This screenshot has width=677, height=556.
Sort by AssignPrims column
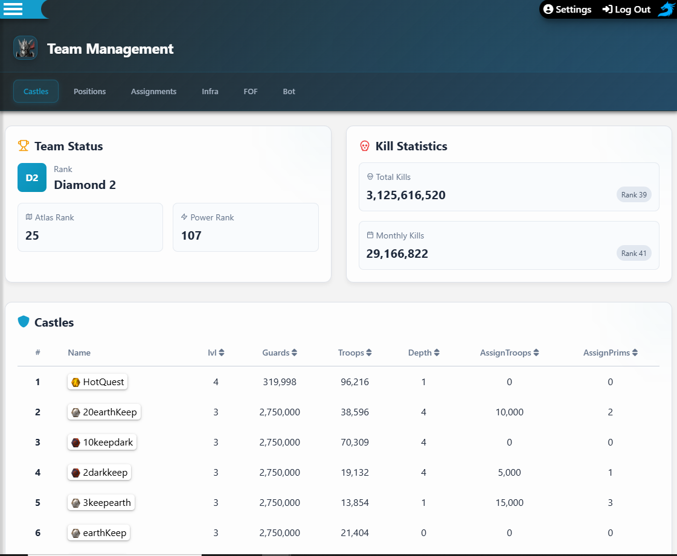610,353
